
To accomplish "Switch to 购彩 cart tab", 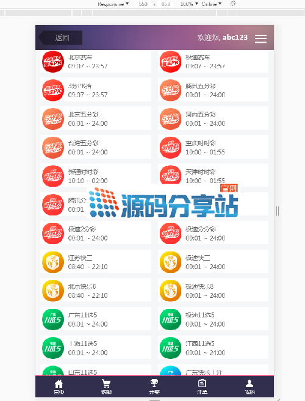I will coord(106,387).
